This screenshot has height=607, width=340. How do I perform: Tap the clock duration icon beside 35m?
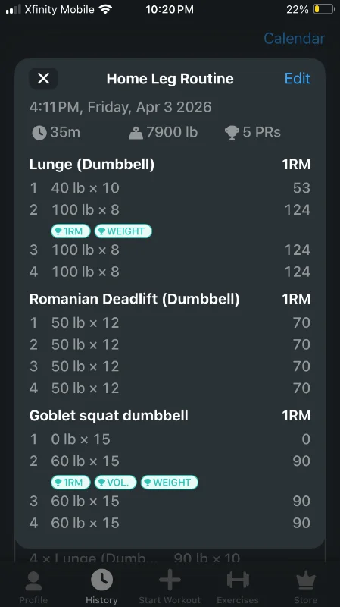click(x=39, y=133)
